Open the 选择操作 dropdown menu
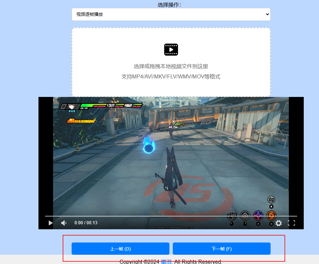 pos(171,15)
